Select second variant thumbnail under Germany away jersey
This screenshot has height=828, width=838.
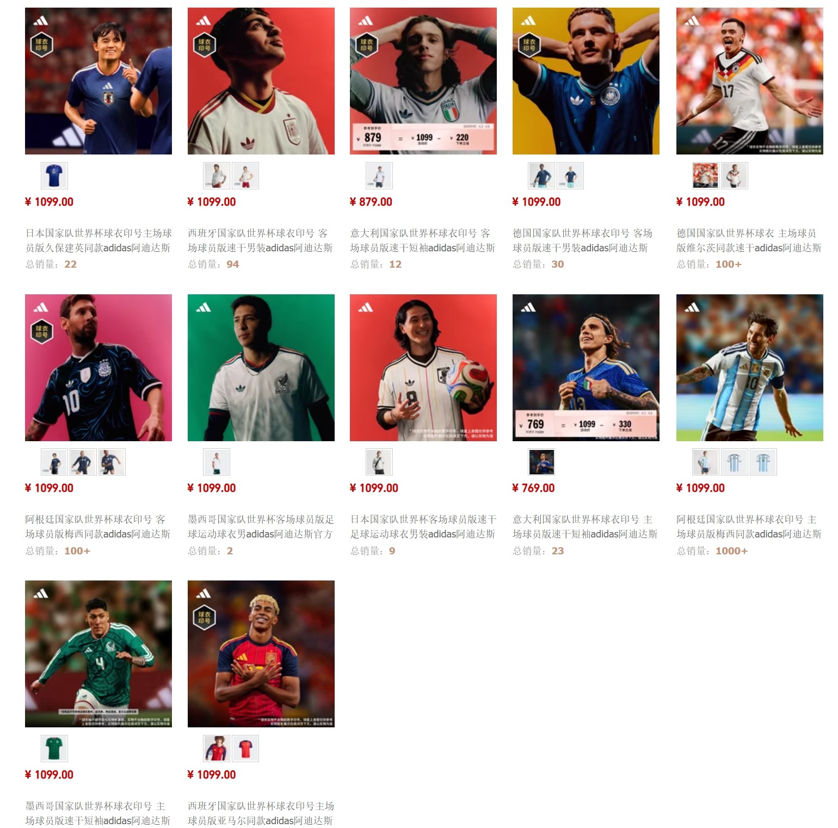570,176
